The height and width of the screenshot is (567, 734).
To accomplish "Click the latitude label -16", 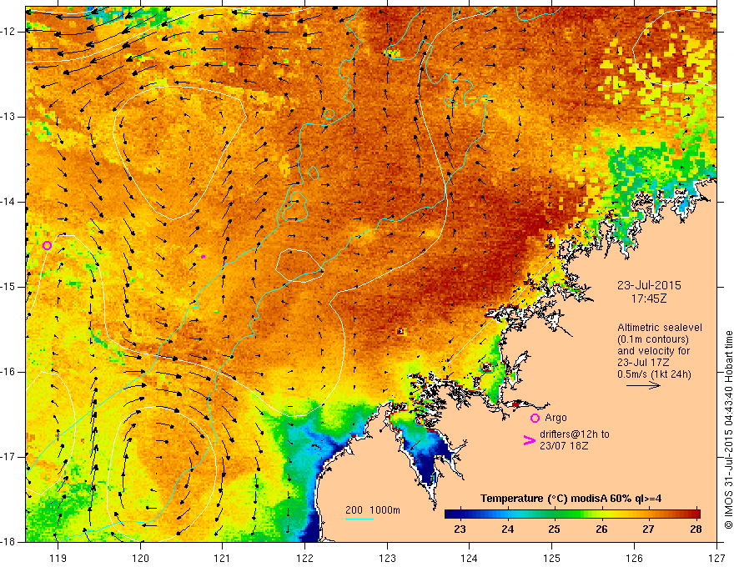I will point(9,372).
